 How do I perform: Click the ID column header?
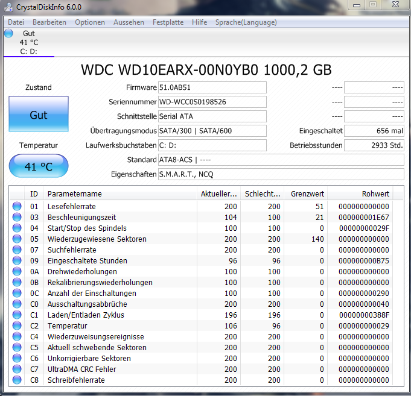[x=34, y=194]
